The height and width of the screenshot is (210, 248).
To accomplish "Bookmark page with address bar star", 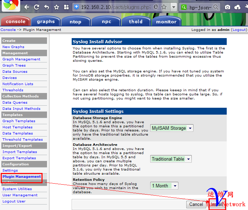I will [164, 7].
